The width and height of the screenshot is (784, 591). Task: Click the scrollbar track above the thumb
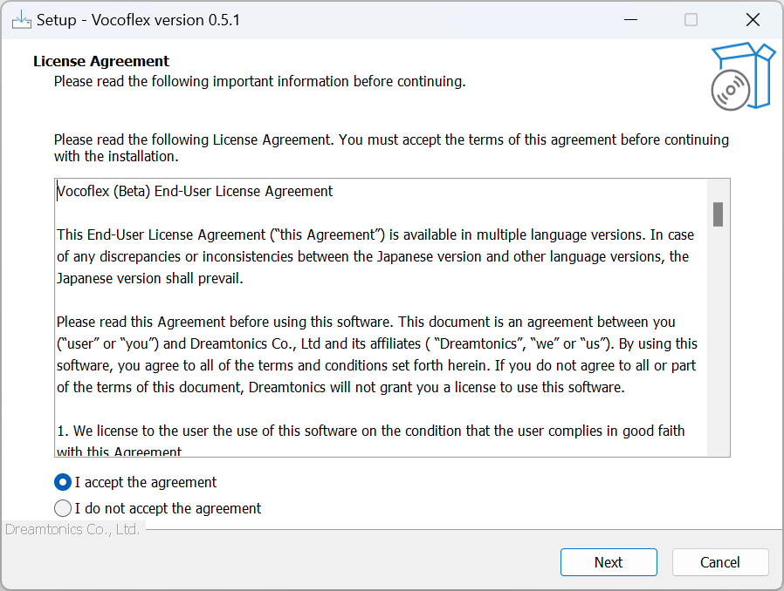point(718,191)
